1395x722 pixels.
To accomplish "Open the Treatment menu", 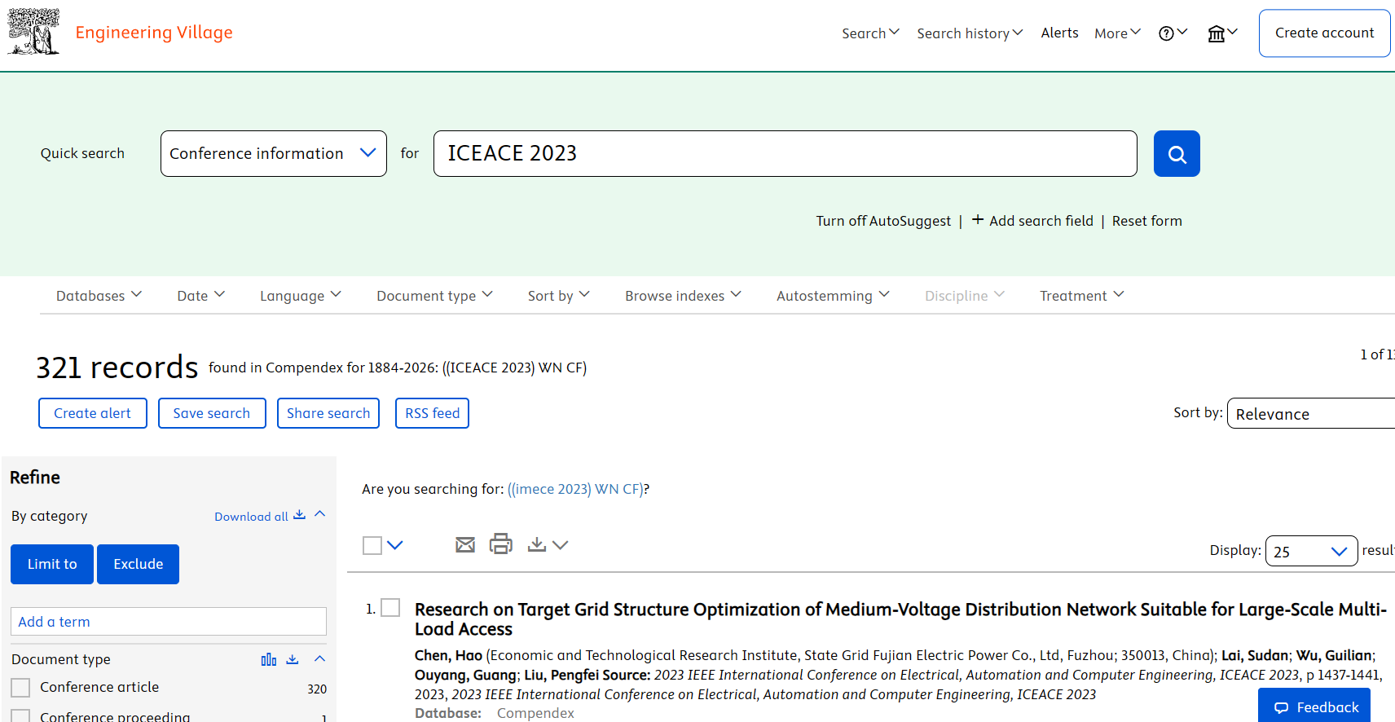I will click(x=1081, y=295).
